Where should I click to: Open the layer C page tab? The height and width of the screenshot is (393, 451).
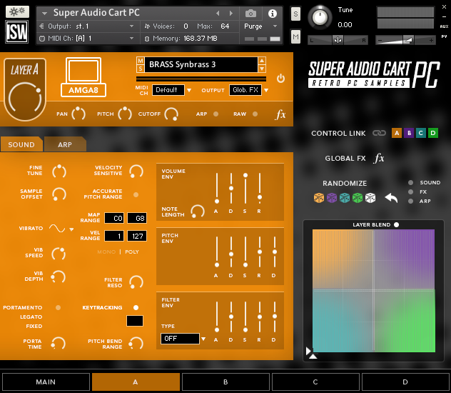pyautogui.click(x=315, y=382)
